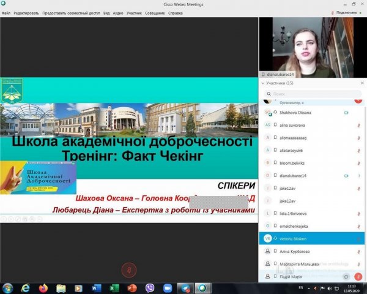Toggle mute for lidia.14krivcova

point(358,213)
